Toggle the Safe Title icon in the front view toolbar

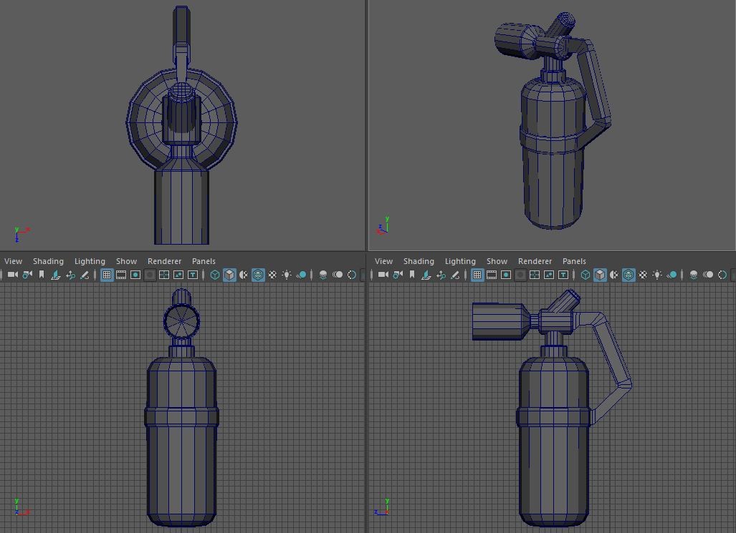(x=193, y=275)
